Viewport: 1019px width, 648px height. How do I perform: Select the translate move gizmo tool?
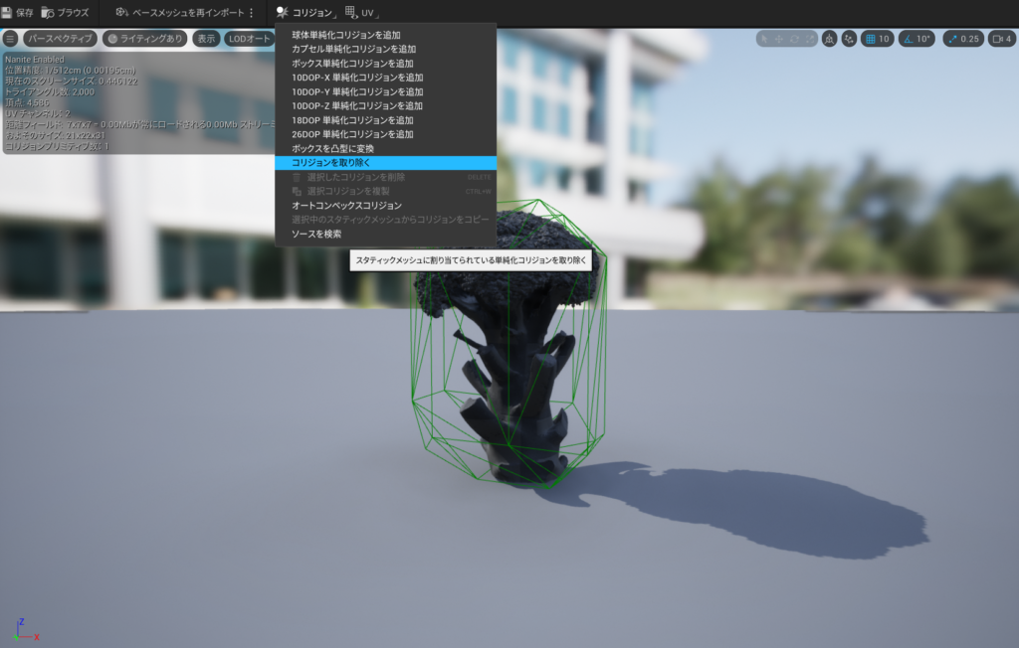pyautogui.click(x=779, y=39)
